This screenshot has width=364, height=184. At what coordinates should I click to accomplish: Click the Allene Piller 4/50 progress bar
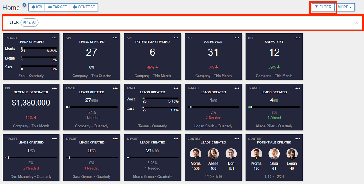[274, 107]
